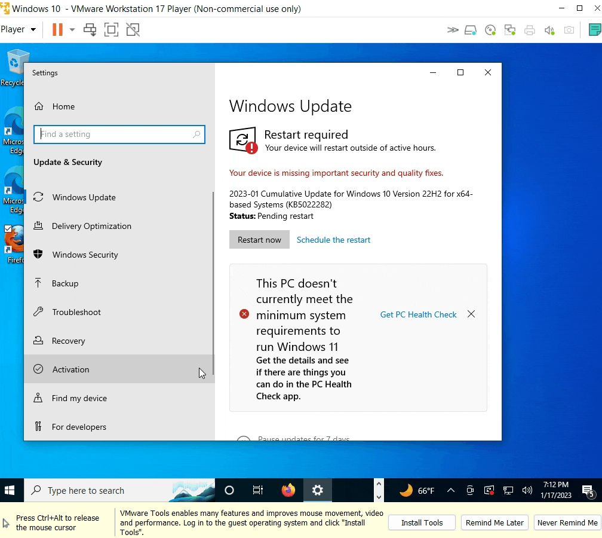The width and height of the screenshot is (602, 538).
Task: Open Cortana from the taskbar
Action: [229, 490]
